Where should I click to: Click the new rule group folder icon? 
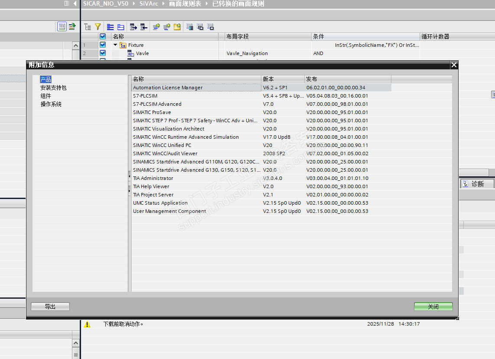click(177, 27)
